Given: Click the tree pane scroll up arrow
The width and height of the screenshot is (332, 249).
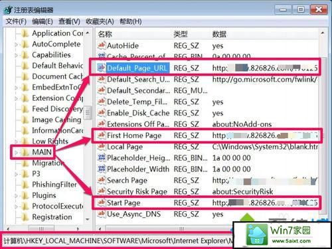Looking at the screenshot, I should [88, 33].
